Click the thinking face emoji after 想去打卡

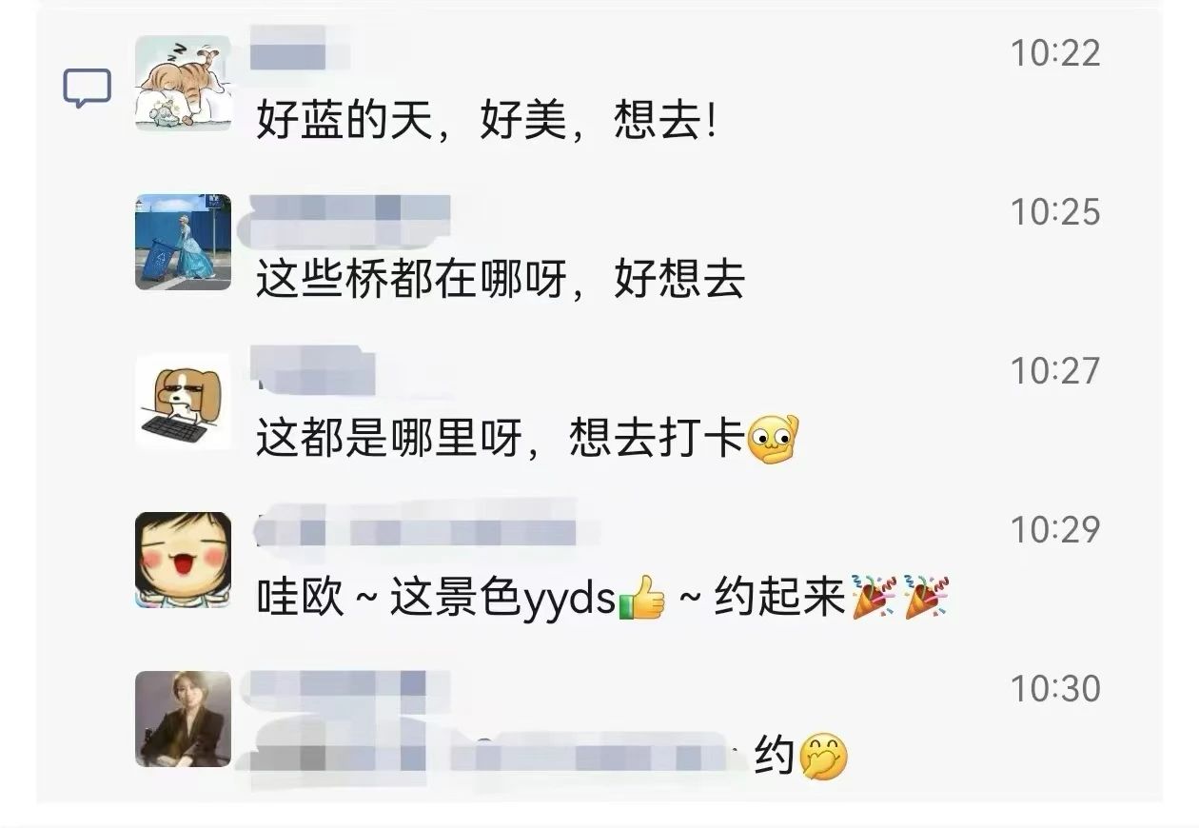coord(774,439)
